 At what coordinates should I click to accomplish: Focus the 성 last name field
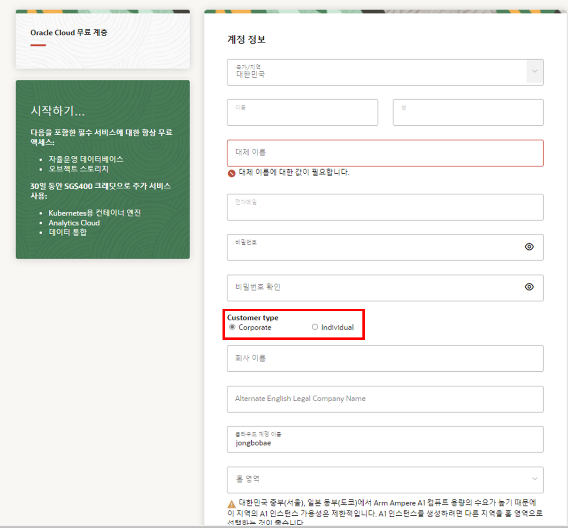tap(468, 112)
